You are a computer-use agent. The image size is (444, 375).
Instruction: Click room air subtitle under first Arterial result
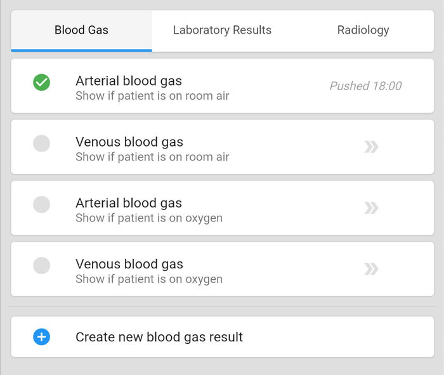coord(152,96)
